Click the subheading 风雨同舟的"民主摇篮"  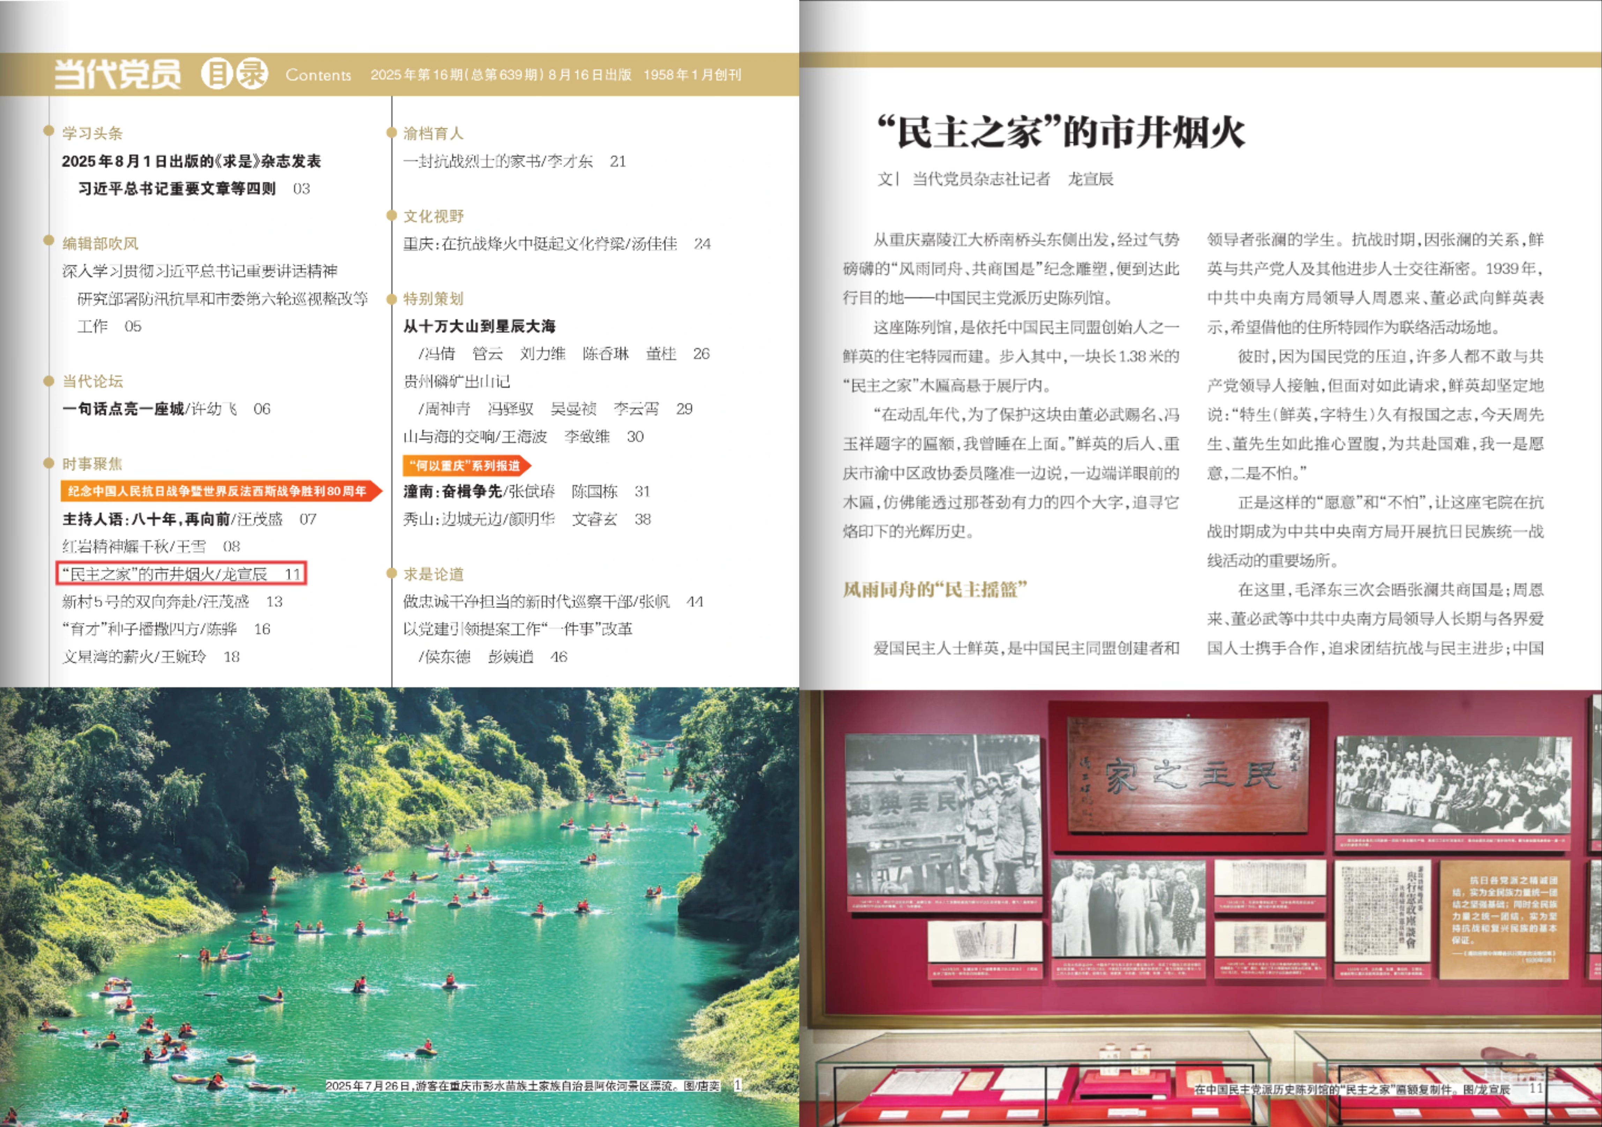[934, 590]
